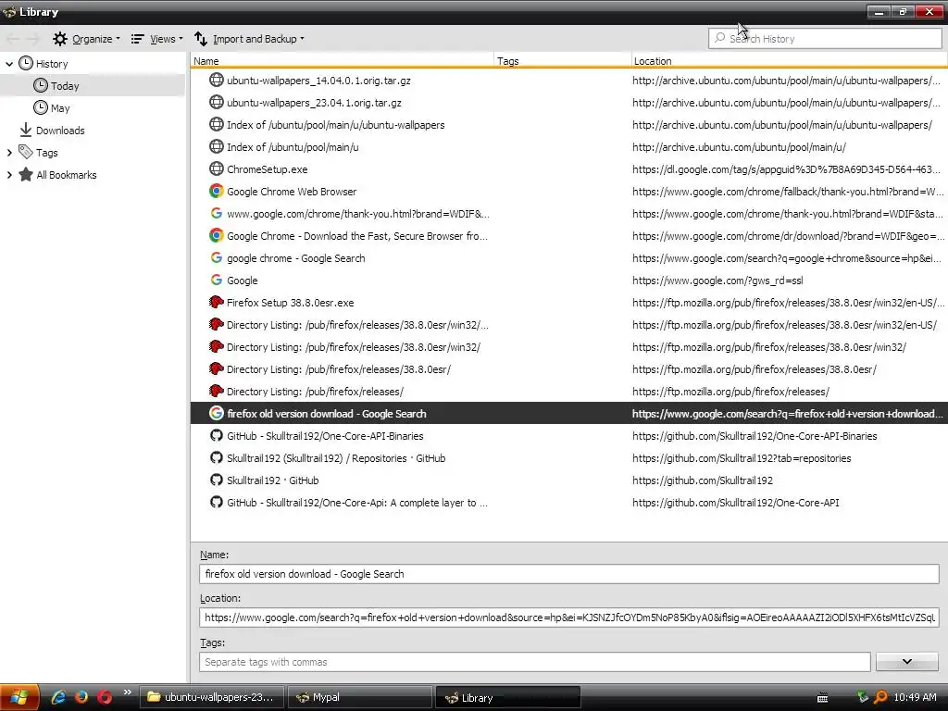Click dinosaur icon of Directory Listing /pub/firefox/releases/

(x=216, y=392)
